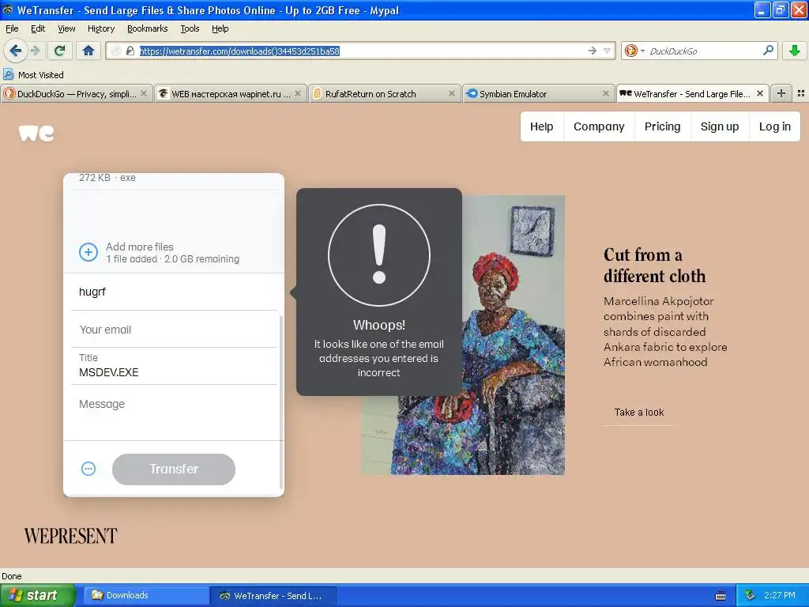The height and width of the screenshot is (607, 809).
Task: Close the Symbian Emulator tab
Action: point(606,93)
